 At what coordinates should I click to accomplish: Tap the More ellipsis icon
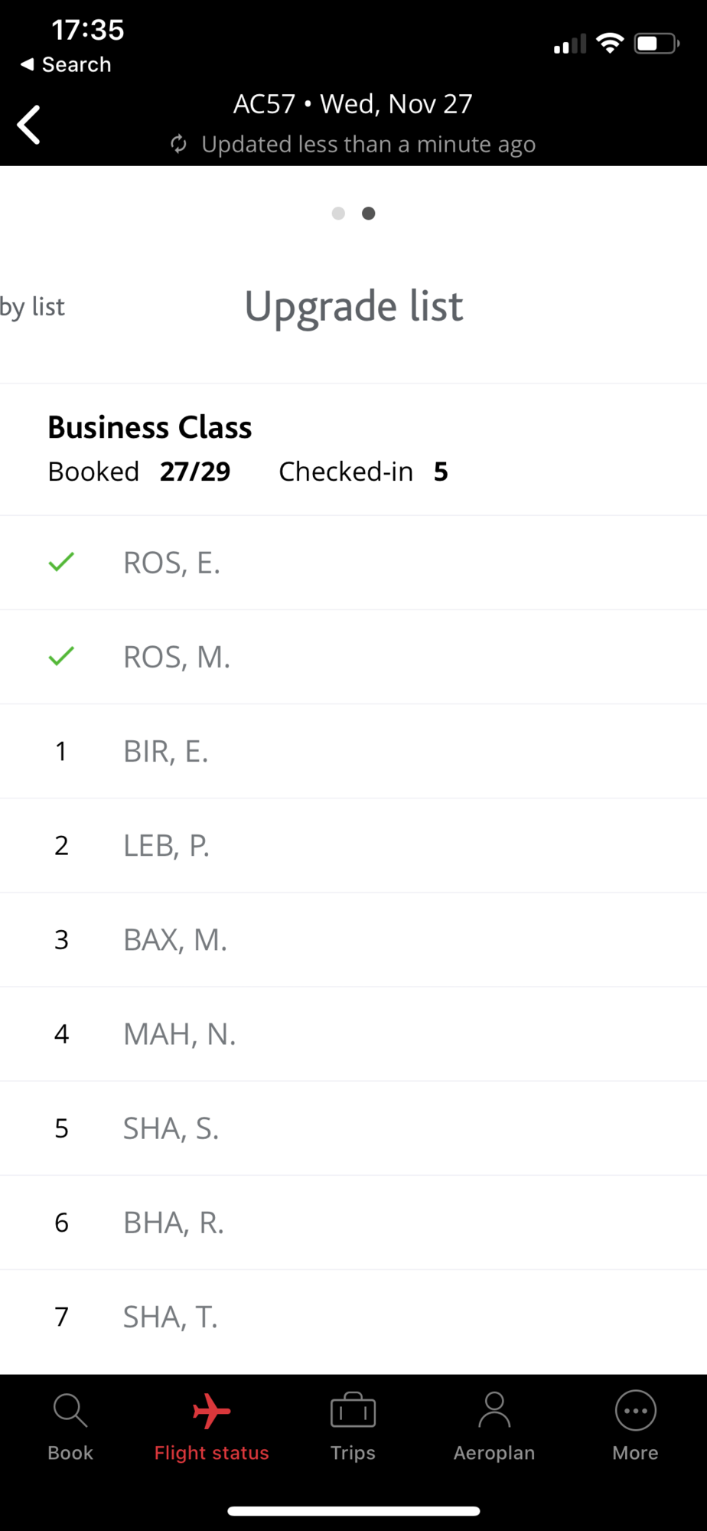coord(636,1411)
